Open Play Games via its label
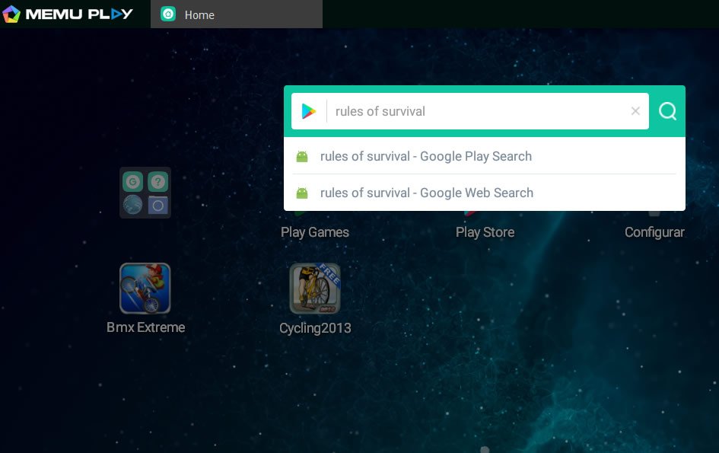 tap(314, 232)
